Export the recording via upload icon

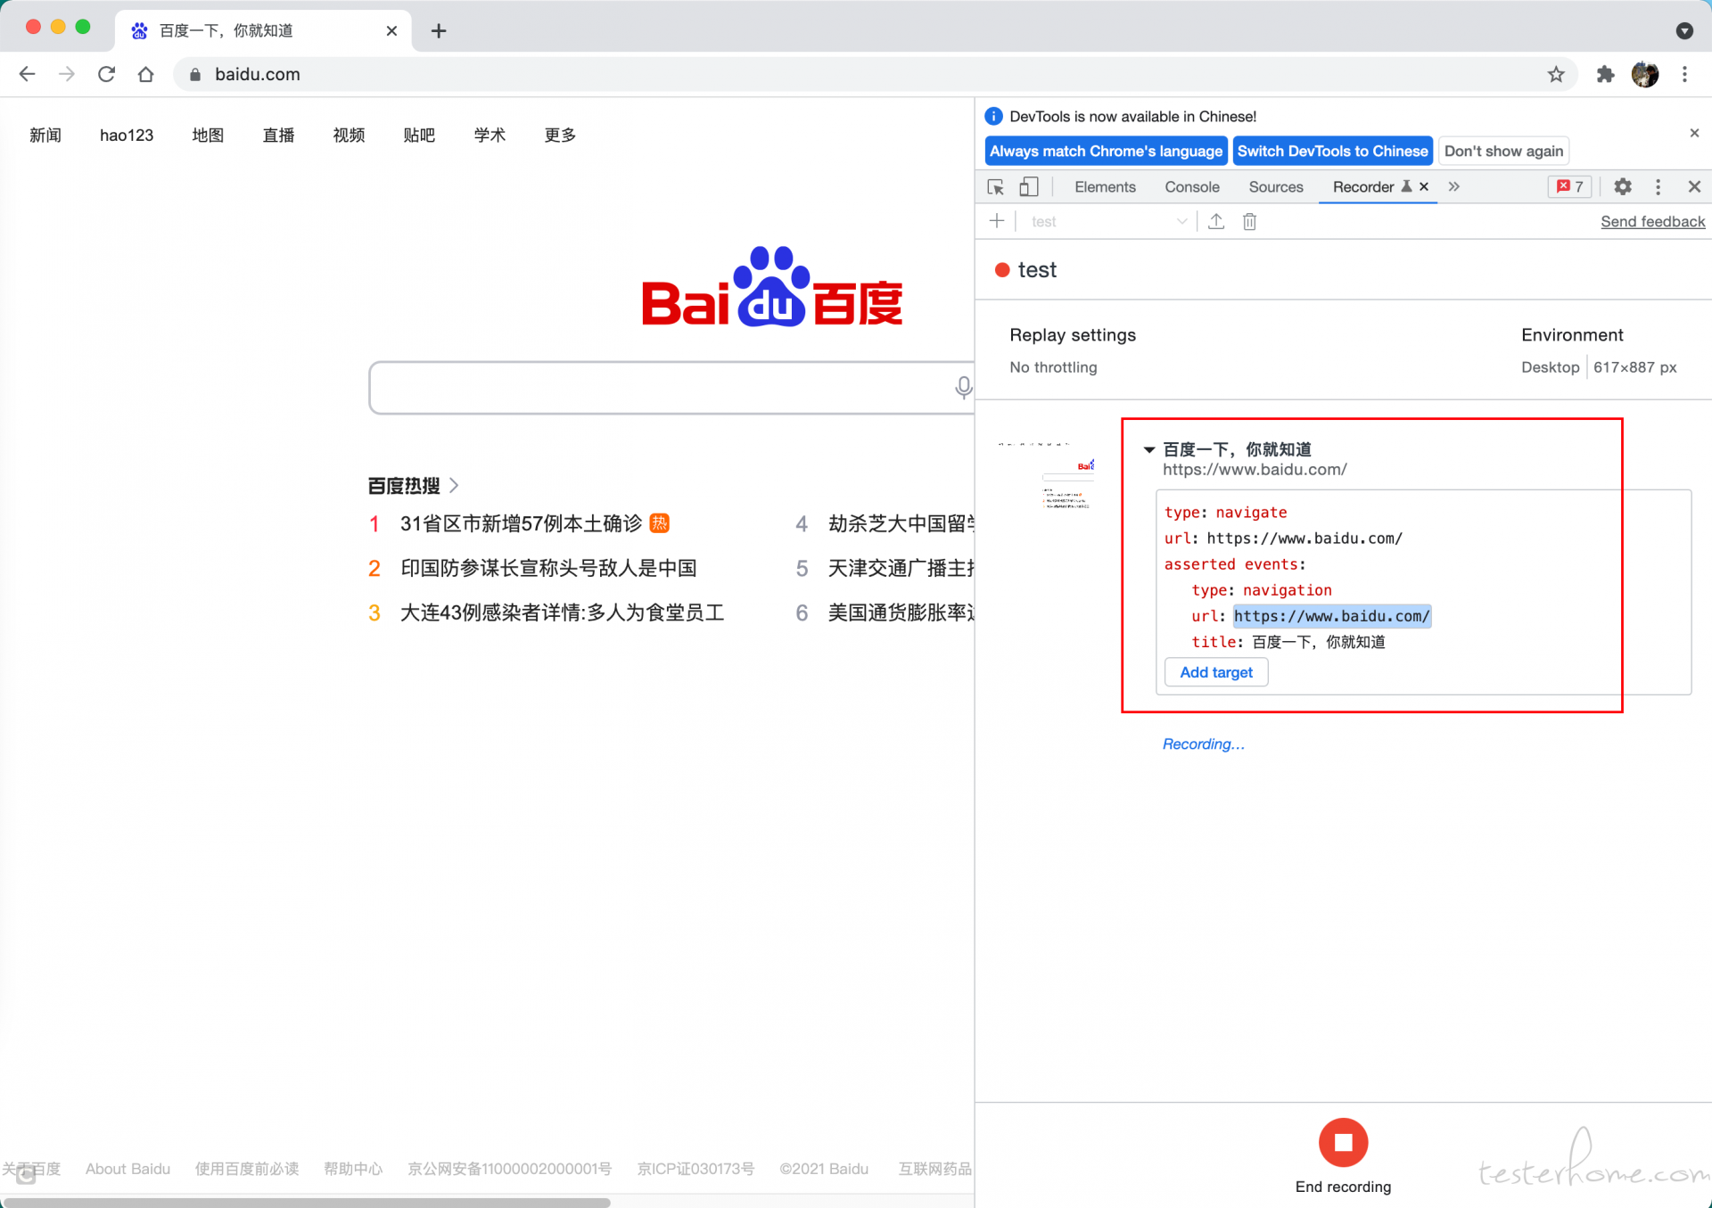click(1216, 221)
